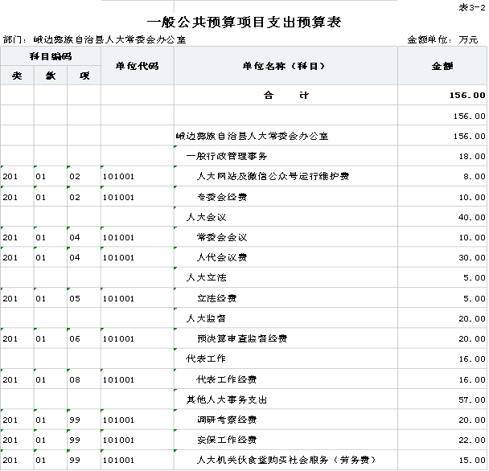Select the 款 sub-header cell
Viewport: 489px width, 471px height.
click(x=50, y=76)
